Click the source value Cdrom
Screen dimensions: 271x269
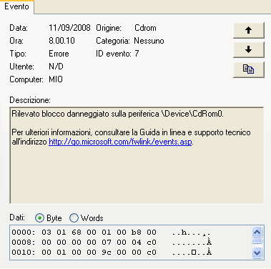145,28
